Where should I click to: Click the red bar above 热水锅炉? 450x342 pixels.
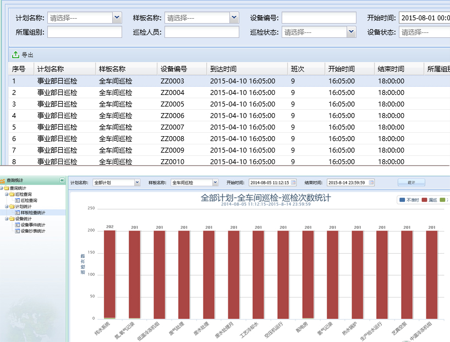(x=357, y=274)
